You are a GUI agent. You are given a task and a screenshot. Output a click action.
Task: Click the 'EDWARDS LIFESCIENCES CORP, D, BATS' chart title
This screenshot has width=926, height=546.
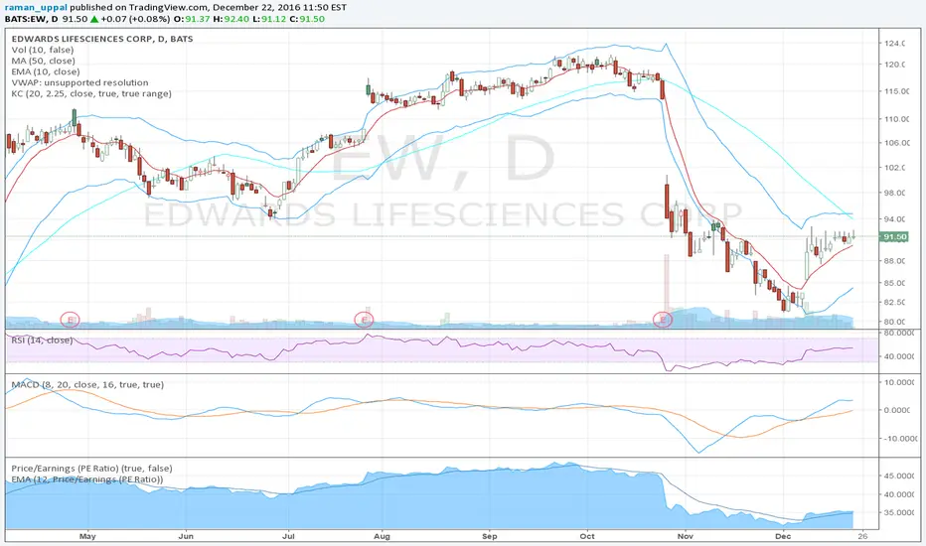[x=102, y=39]
